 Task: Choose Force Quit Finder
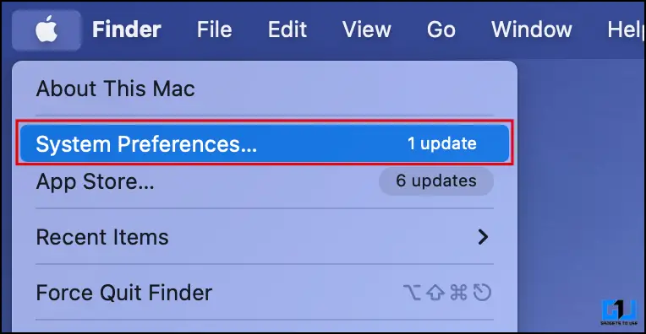click(124, 293)
